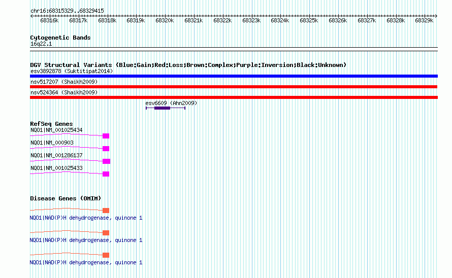Click the DGV Structural Variants track title
The width and height of the screenshot is (452, 278).
click(188, 65)
